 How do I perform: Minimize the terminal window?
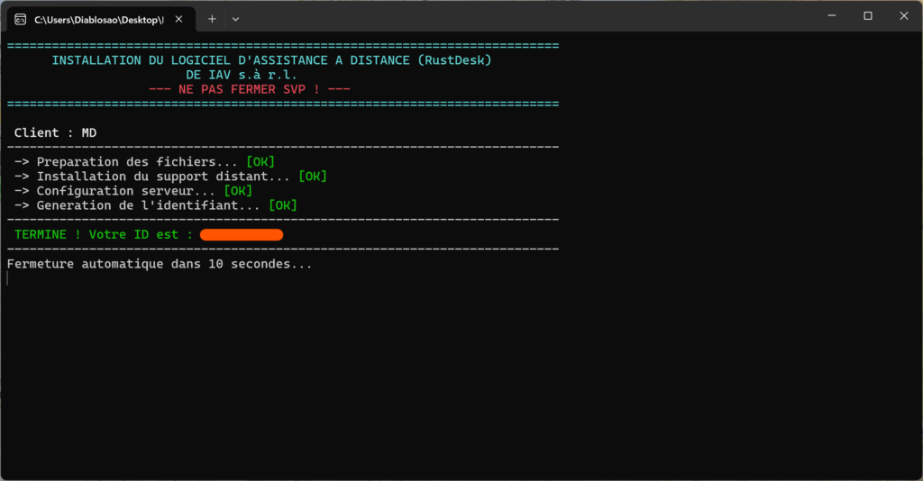click(x=828, y=16)
